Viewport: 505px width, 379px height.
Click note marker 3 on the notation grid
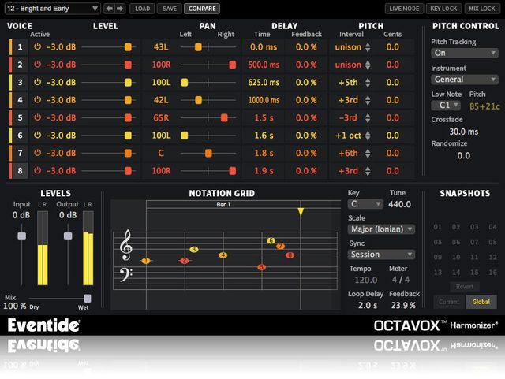pos(193,249)
